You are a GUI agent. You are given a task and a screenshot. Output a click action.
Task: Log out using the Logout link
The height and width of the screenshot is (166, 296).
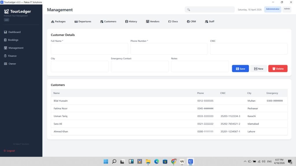click(x=11, y=151)
